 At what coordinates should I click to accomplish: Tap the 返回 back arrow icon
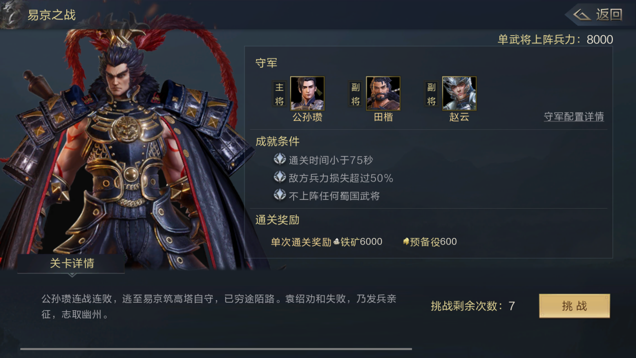point(582,15)
